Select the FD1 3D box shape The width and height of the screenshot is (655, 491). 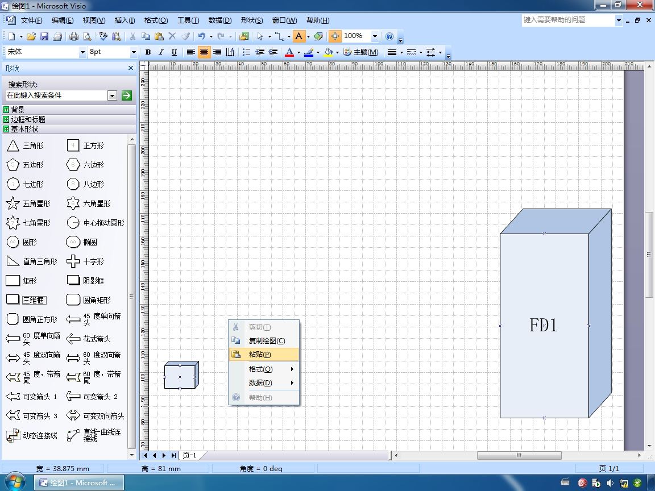pos(544,325)
